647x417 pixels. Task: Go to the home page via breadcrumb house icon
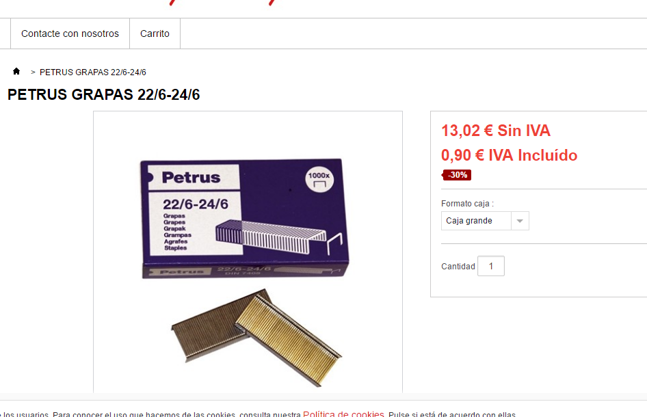coord(16,71)
